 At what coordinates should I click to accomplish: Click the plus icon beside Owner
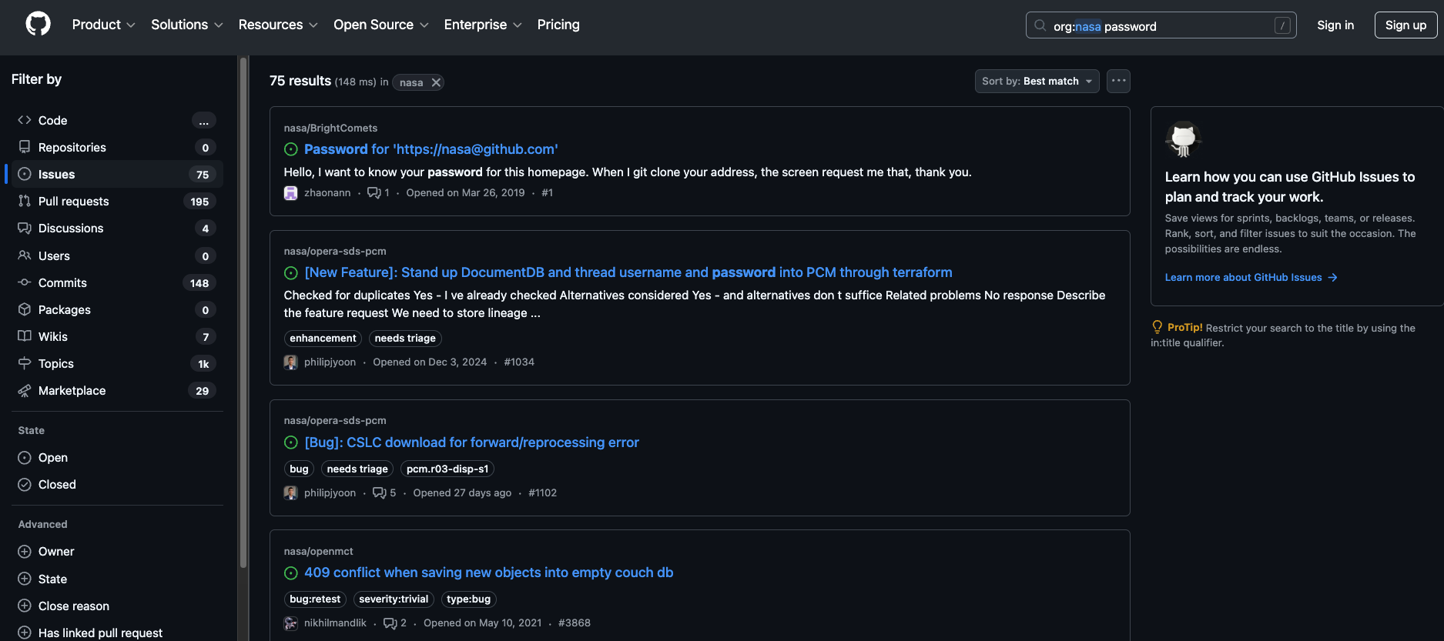(x=25, y=552)
